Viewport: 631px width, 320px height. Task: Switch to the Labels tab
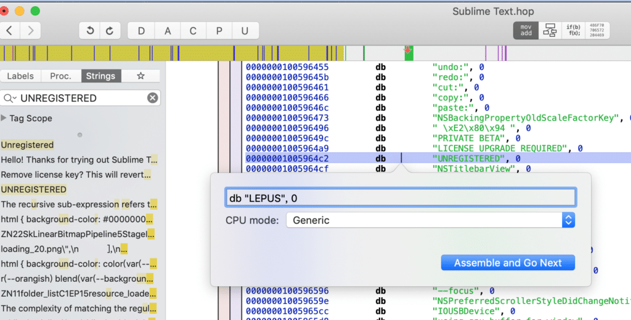click(x=20, y=76)
